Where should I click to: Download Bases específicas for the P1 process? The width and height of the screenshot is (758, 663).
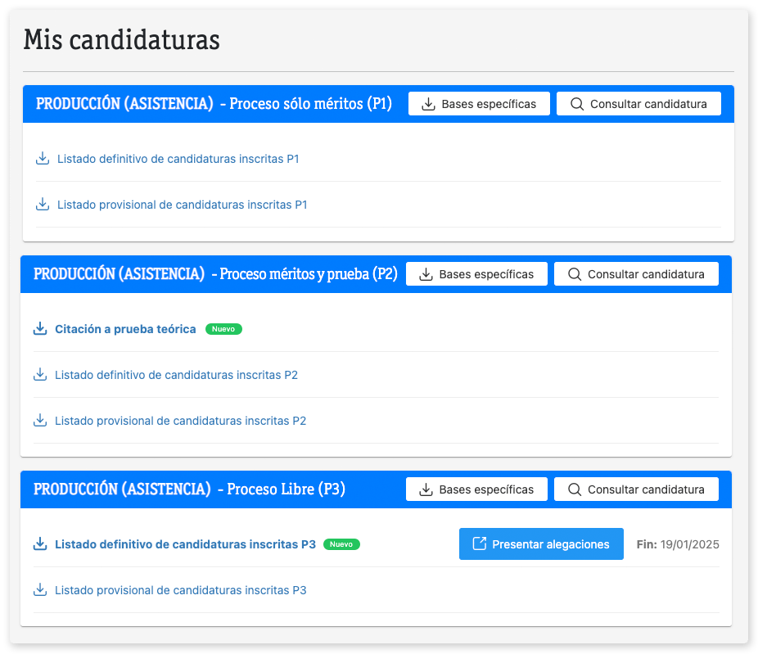pos(479,104)
